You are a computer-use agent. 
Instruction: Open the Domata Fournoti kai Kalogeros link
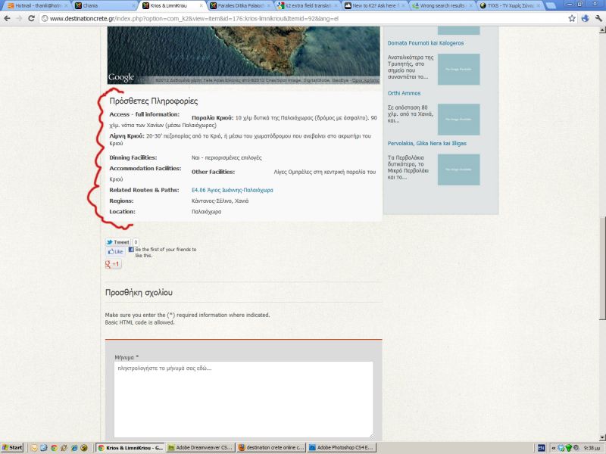pyautogui.click(x=426, y=43)
